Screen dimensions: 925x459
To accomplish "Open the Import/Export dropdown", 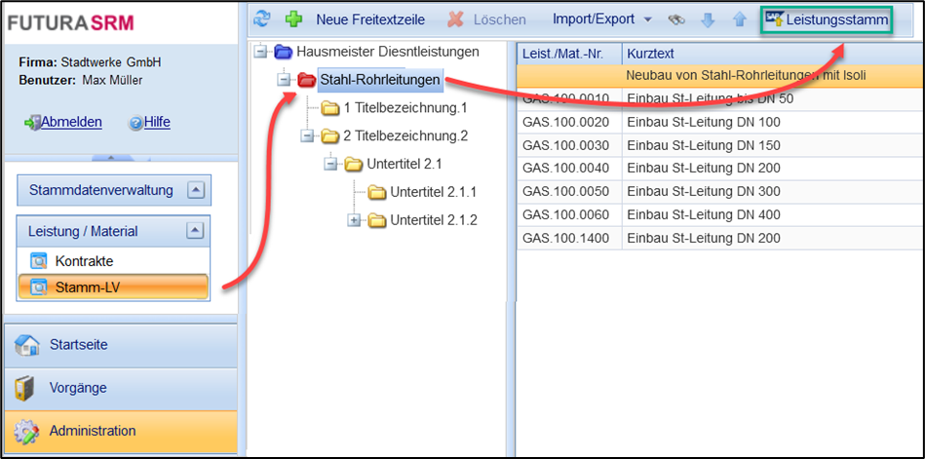I will click(601, 19).
